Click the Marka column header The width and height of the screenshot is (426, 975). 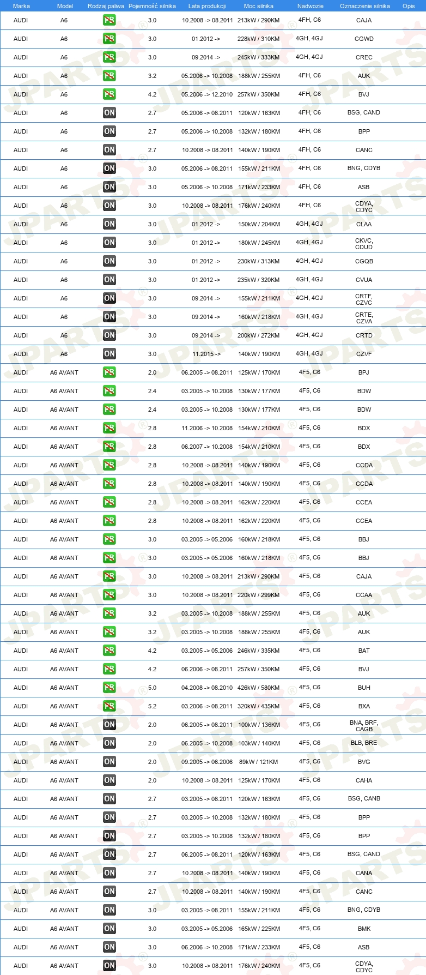click(21, 6)
